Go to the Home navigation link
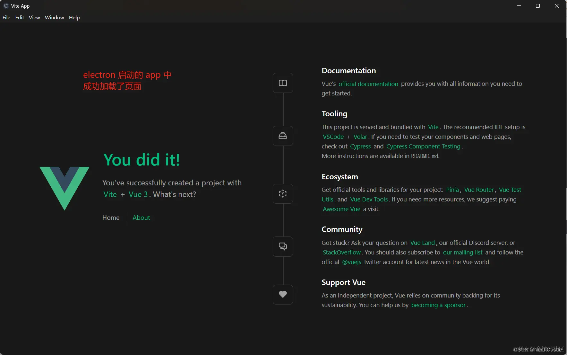Viewport: 567px width, 355px height. (x=111, y=217)
